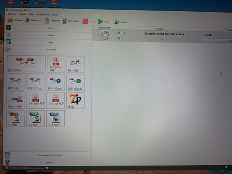Screen dimensions: 232x174
Task: Select the Szociális munka elmélete I..docx task
Action: coord(164,34)
